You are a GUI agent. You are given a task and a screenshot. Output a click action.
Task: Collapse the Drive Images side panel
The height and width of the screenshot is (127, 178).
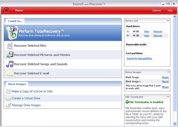(168, 72)
